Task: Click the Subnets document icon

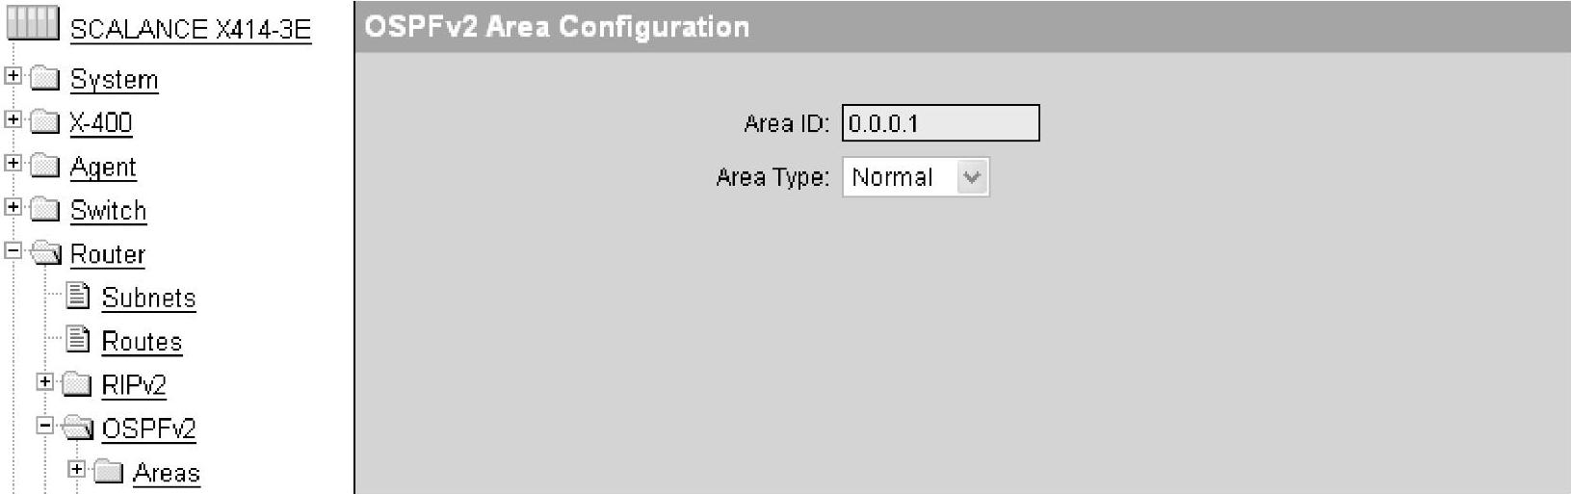Action: (78, 296)
